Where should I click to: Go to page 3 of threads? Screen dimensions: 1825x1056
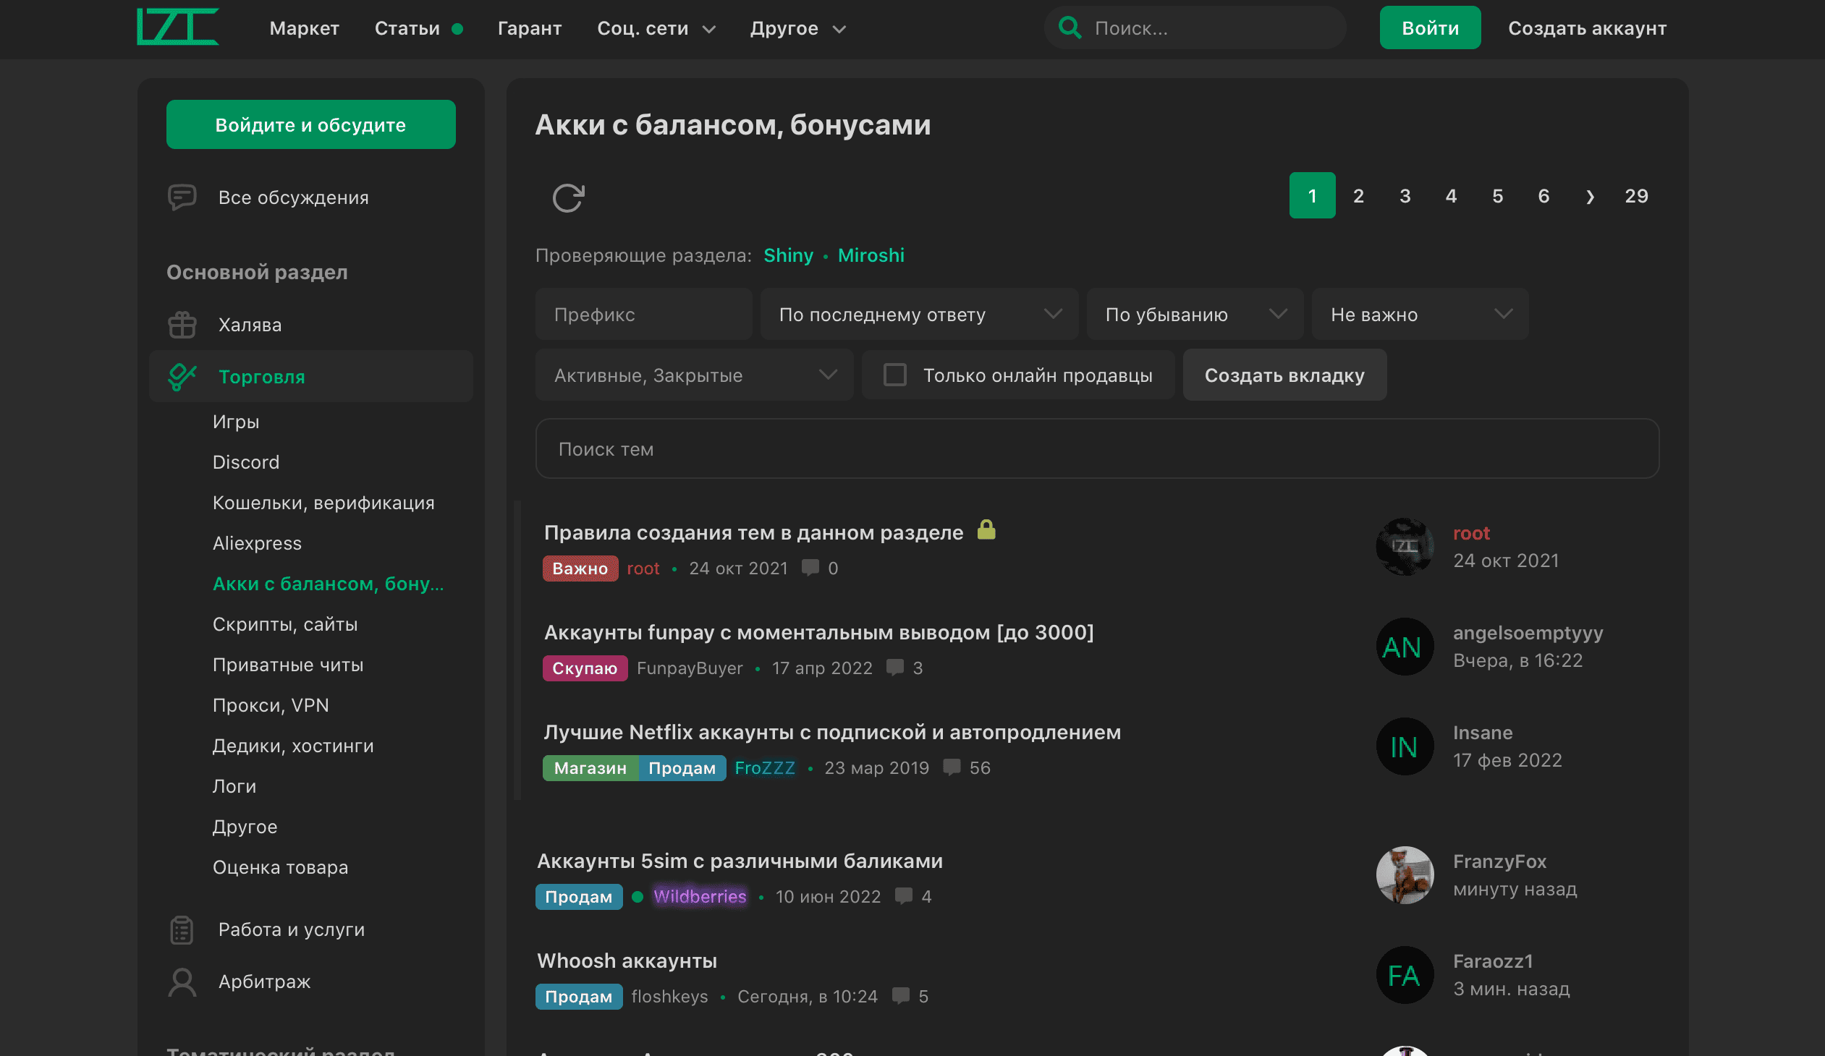tap(1405, 196)
